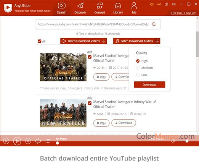
Task: Uncheck video #02 checkbox
Action: click(90, 103)
